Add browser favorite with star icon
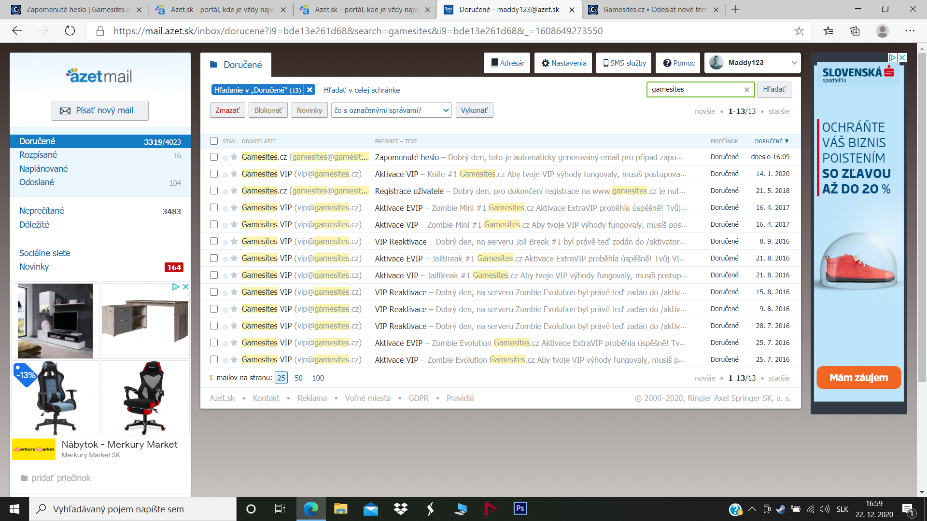Screen dimensions: 927x521 (799, 31)
